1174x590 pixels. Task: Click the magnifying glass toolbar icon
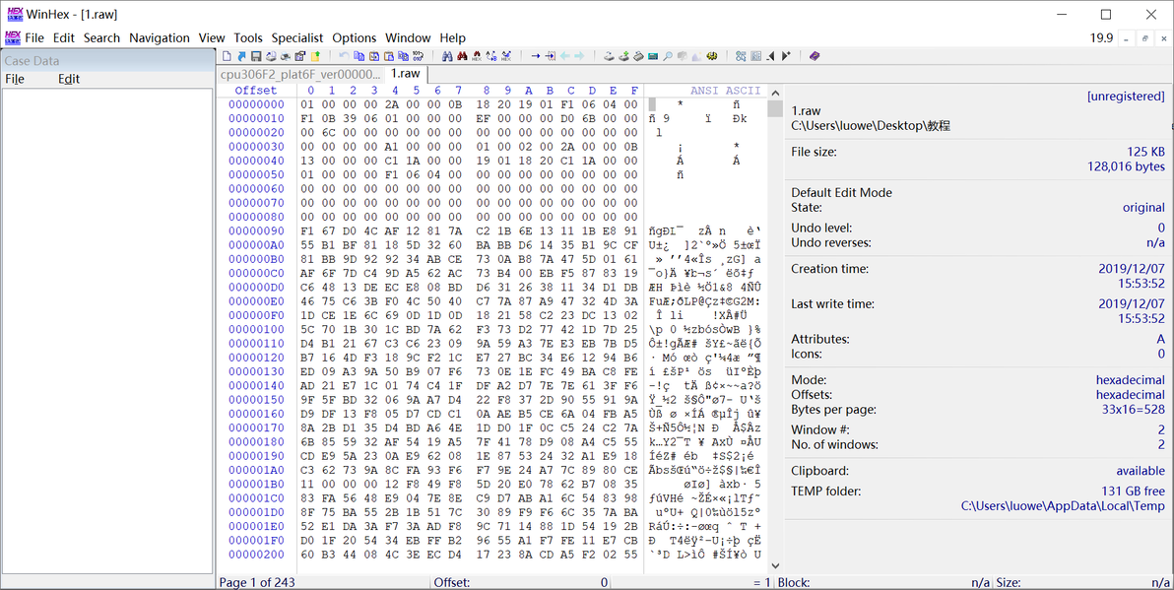point(667,56)
